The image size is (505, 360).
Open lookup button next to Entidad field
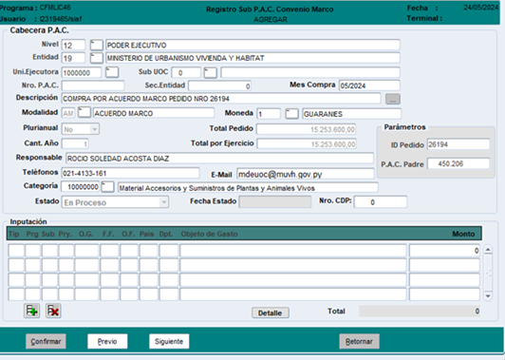96,58
